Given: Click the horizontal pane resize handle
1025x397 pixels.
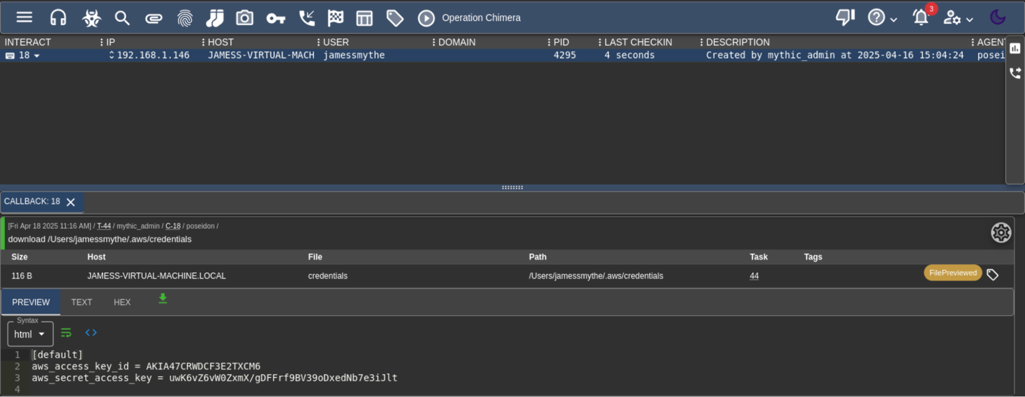Looking at the screenshot, I should tap(512, 188).
